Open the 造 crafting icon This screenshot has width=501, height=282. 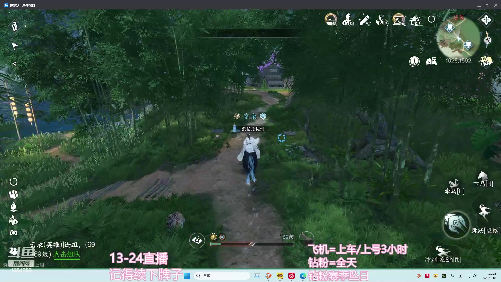click(399, 20)
